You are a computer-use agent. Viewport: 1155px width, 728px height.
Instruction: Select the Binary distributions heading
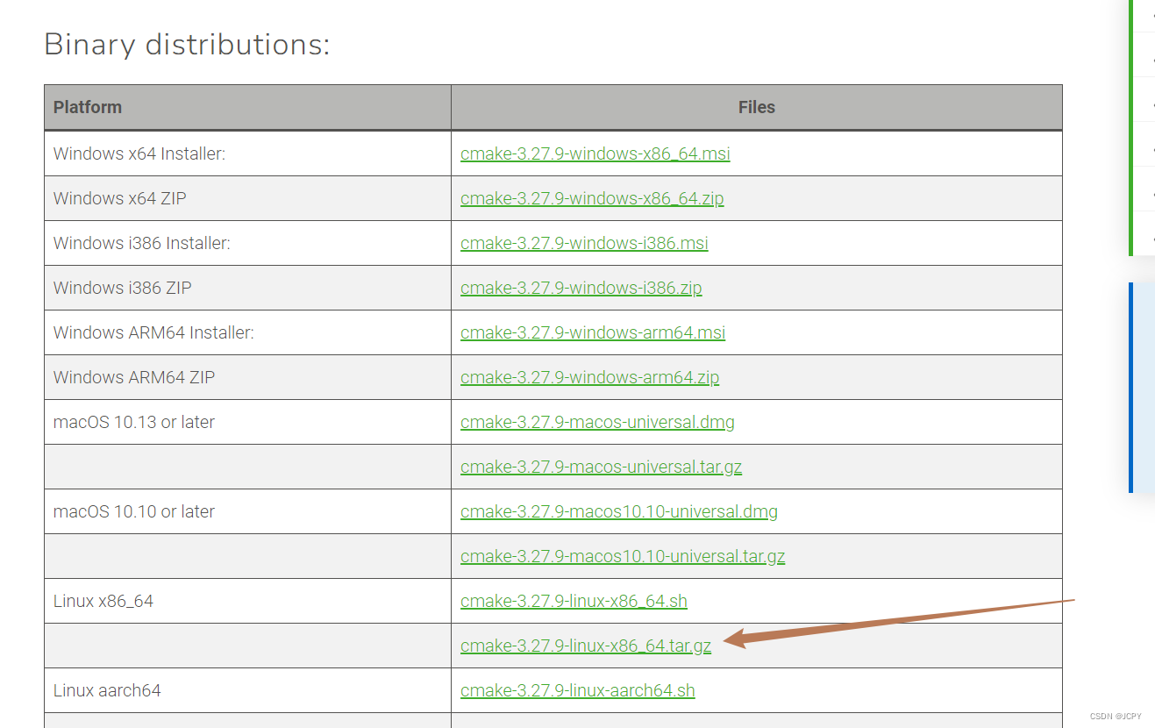[x=187, y=44]
